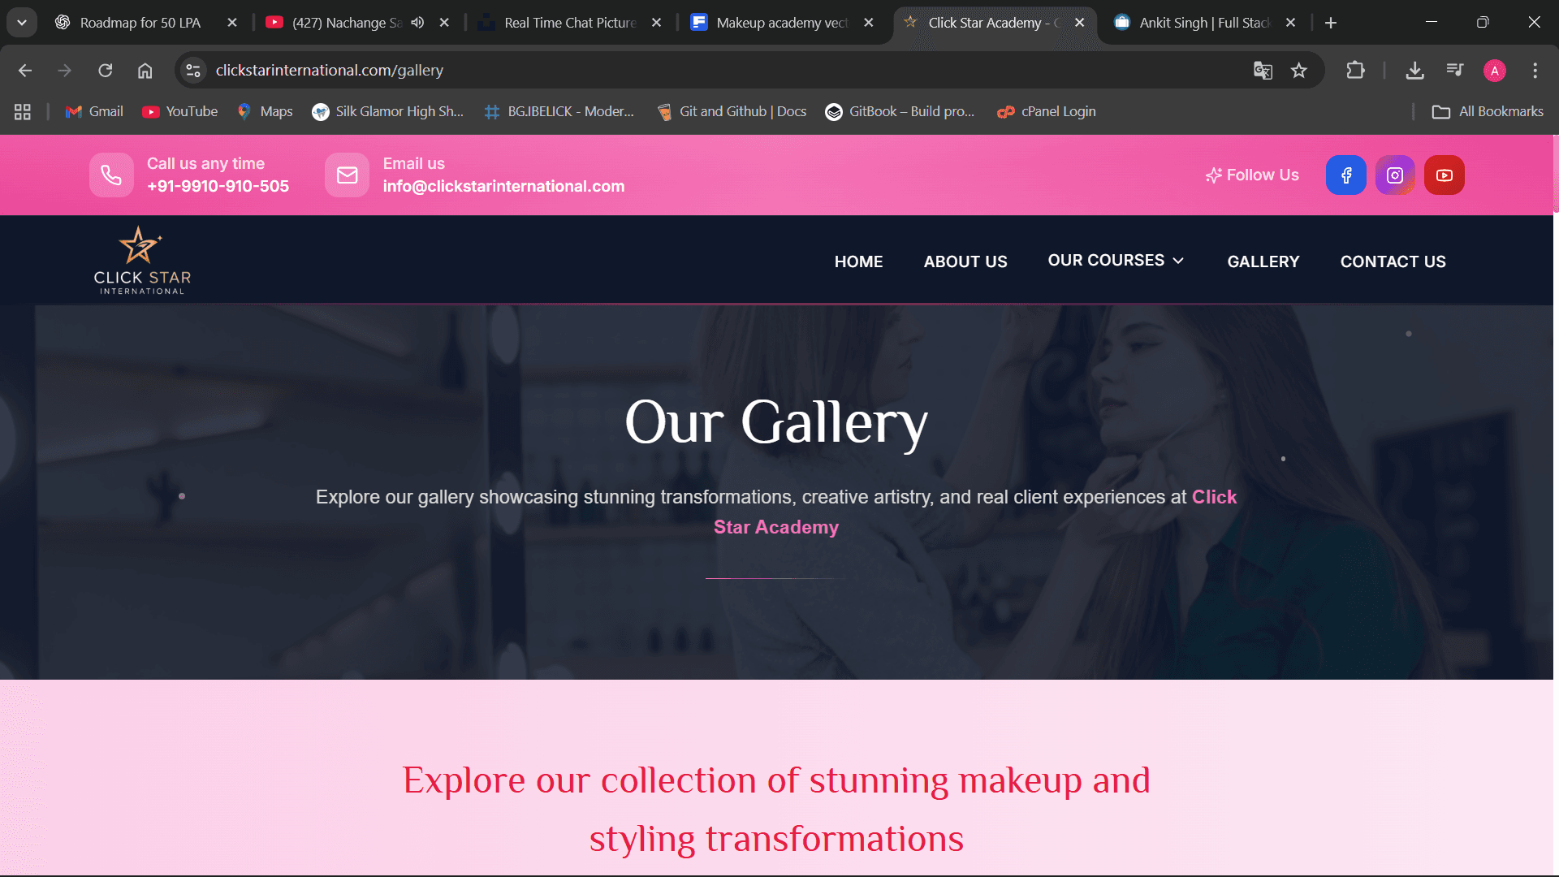Close the Roadmap for 50 LPA tab
The height and width of the screenshot is (877, 1559).
[x=232, y=23]
